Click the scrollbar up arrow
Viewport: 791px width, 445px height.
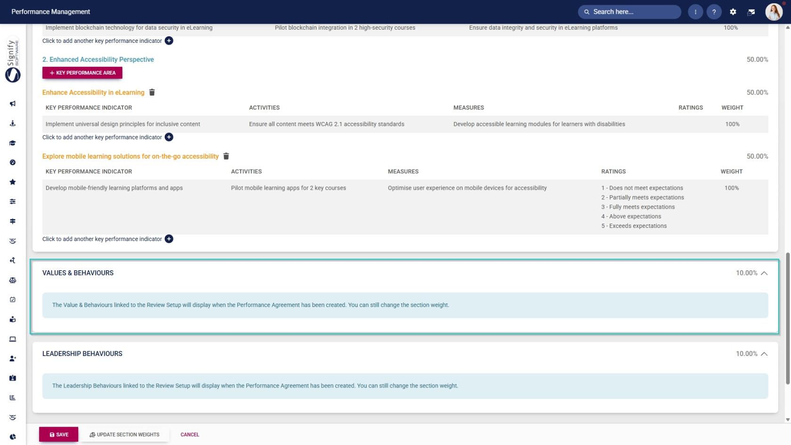(x=788, y=27)
